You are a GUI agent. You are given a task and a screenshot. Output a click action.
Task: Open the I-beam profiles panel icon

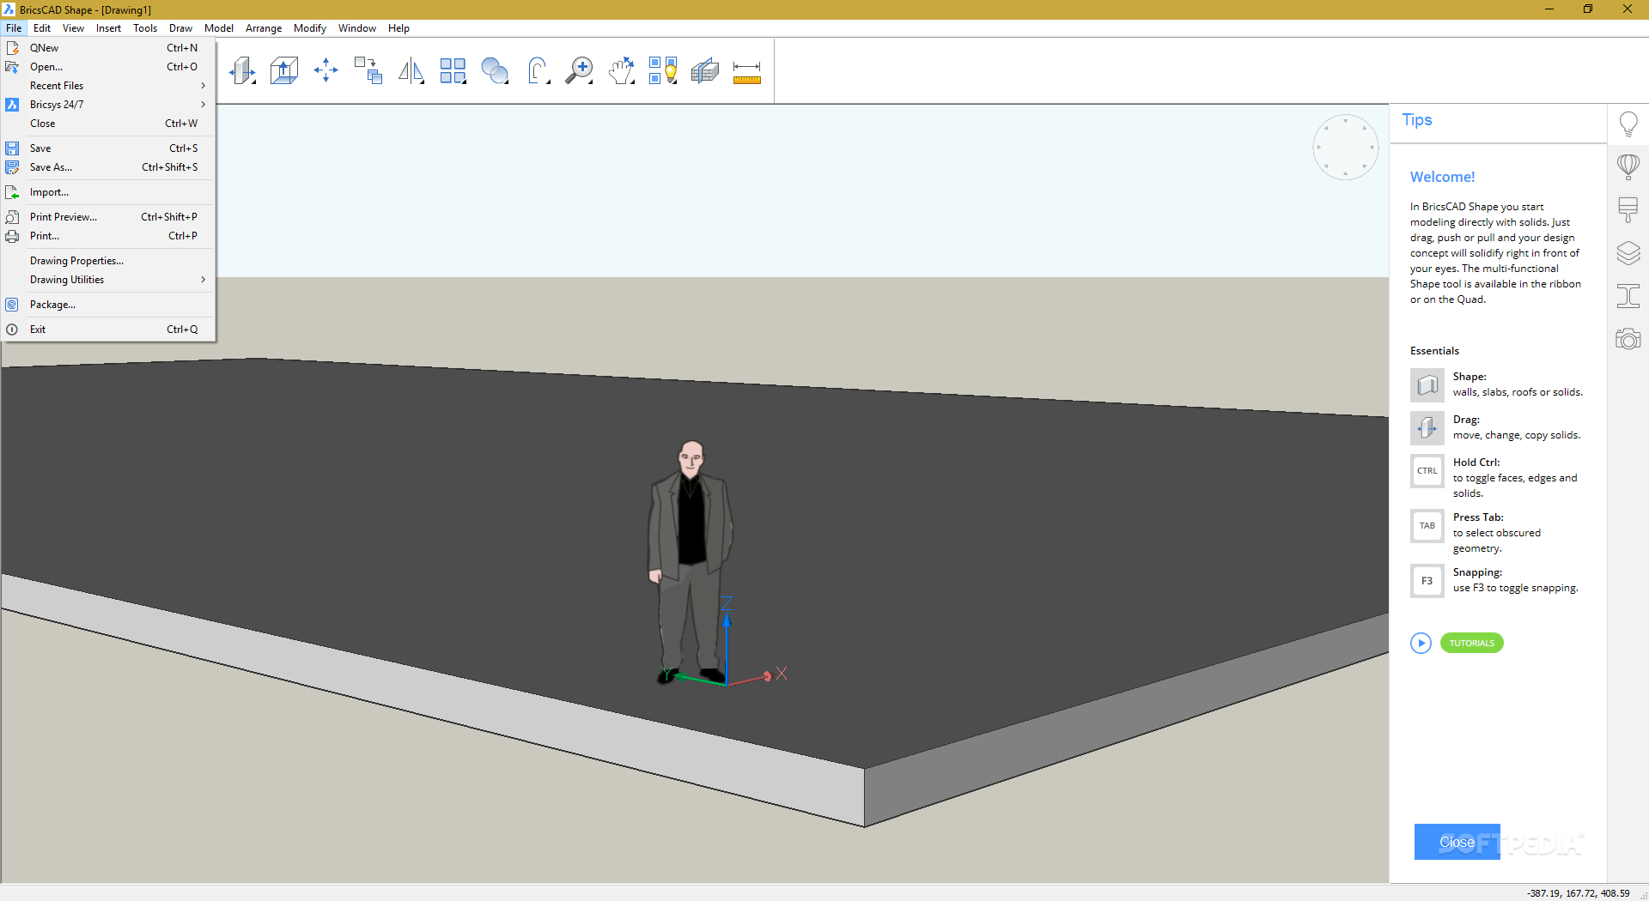[1628, 296]
